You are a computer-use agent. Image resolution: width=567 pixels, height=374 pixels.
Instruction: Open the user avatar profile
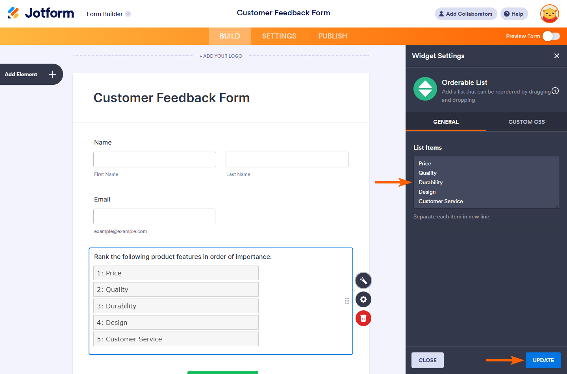[x=550, y=14]
